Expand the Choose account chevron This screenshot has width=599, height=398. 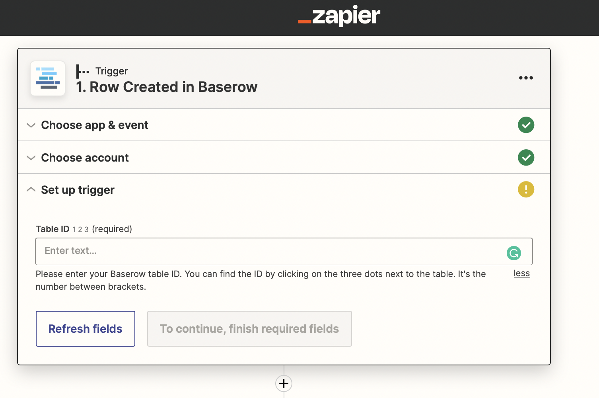click(31, 158)
